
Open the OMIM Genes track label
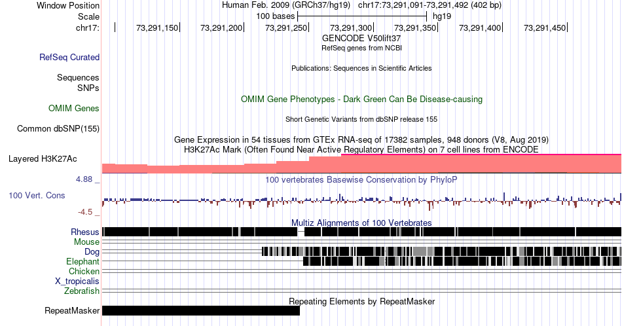(74, 108)
